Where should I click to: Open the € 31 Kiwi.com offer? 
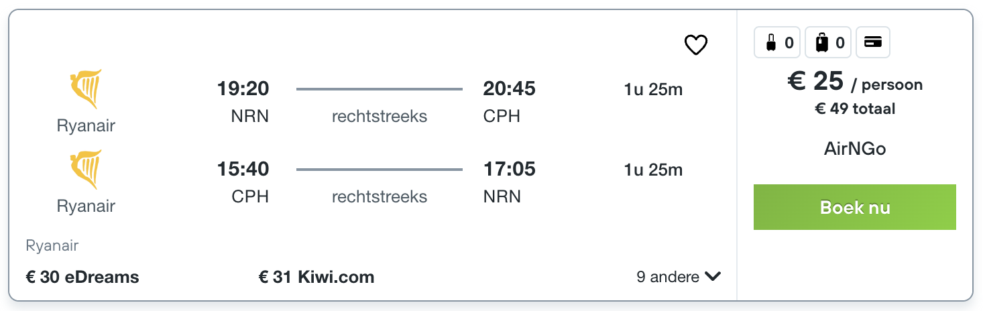pos(316,277)
